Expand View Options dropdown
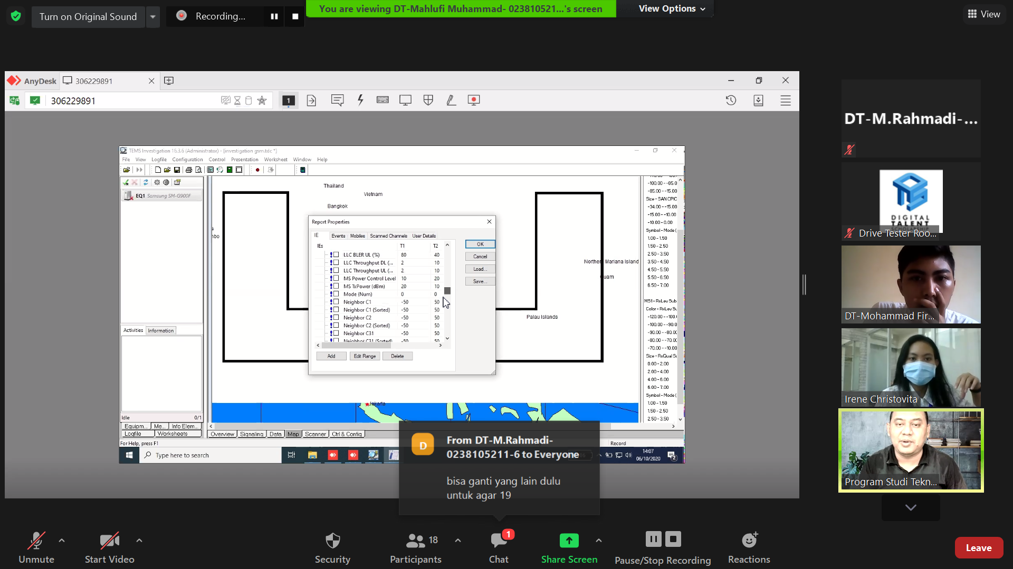 (x=671, y=8)
